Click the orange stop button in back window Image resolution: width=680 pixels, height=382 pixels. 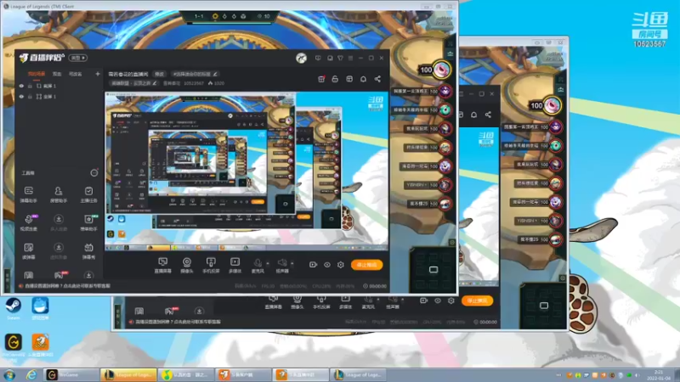pyautogui.click(x=477, y=301)
